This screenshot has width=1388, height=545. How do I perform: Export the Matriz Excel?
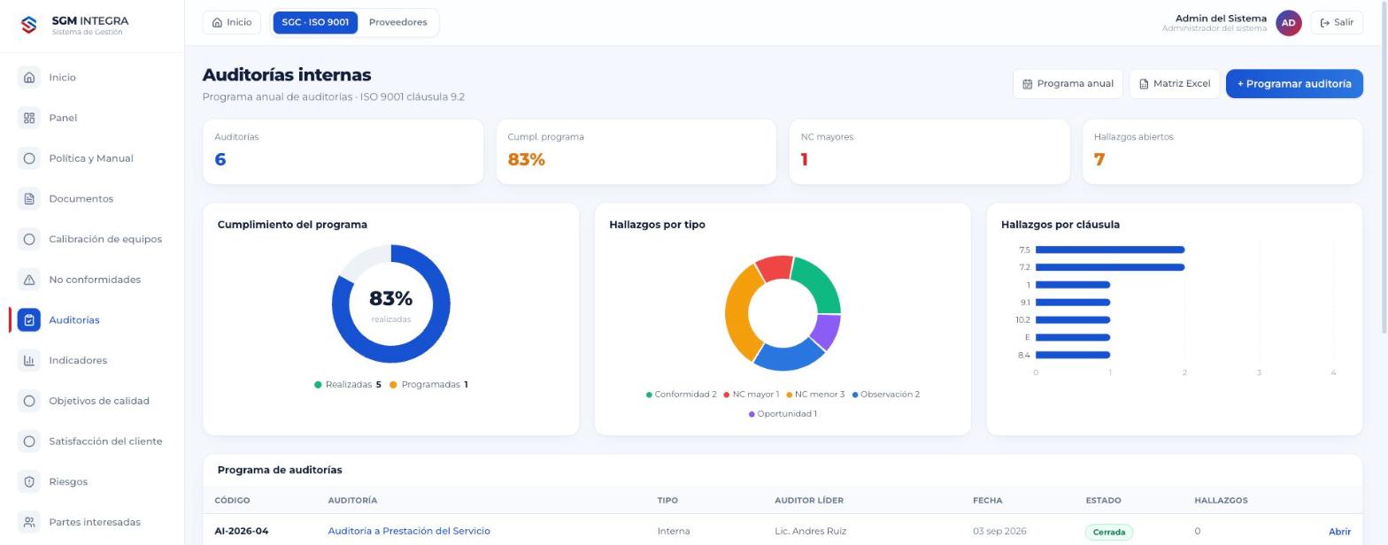[x=1175, y=83]
